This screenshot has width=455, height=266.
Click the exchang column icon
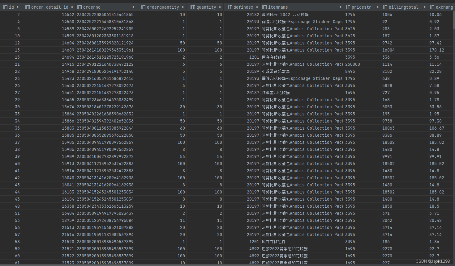click(x=432, y=7)
